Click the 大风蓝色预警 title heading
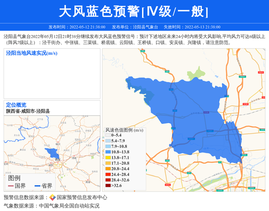The width and height of the screenshot is (269, 211). click(x=134, y=11)
